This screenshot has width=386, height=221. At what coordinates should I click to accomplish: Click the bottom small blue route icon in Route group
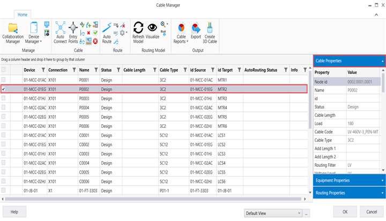pyautogui.click(x=116, y=41)
